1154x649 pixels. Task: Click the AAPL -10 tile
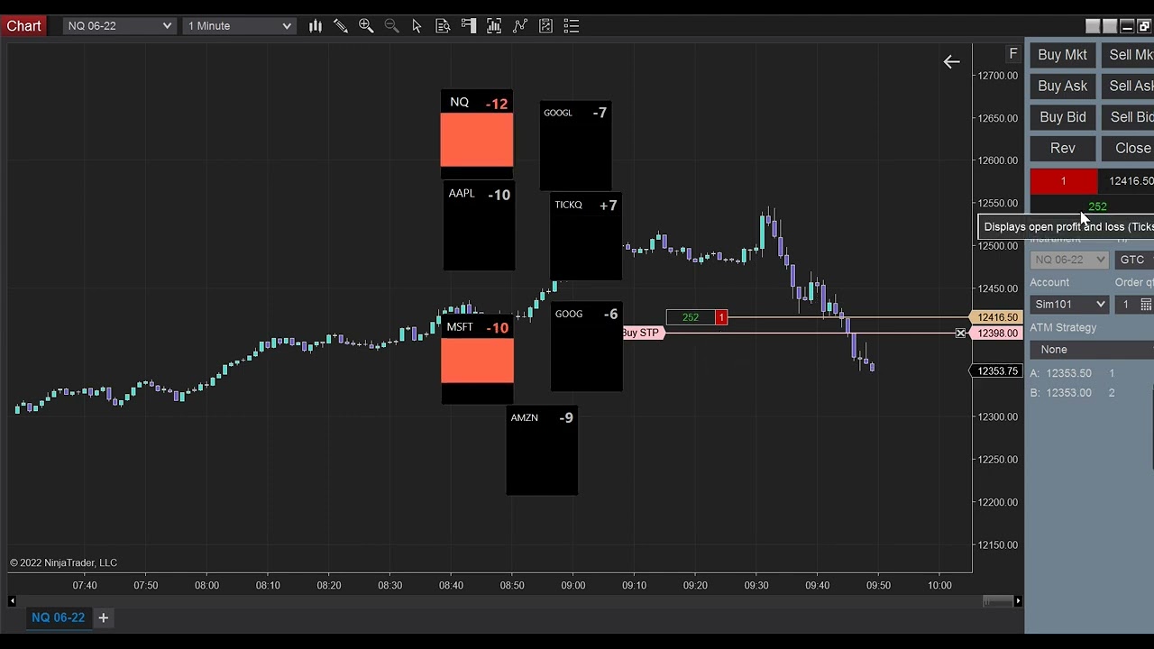click(479, 226)
